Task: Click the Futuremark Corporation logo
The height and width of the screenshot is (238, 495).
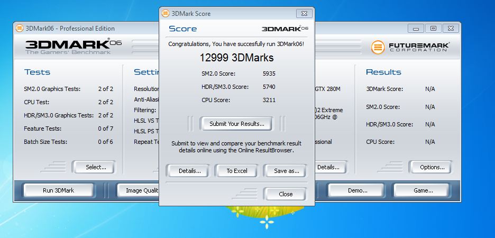Action: pos(410,48)
